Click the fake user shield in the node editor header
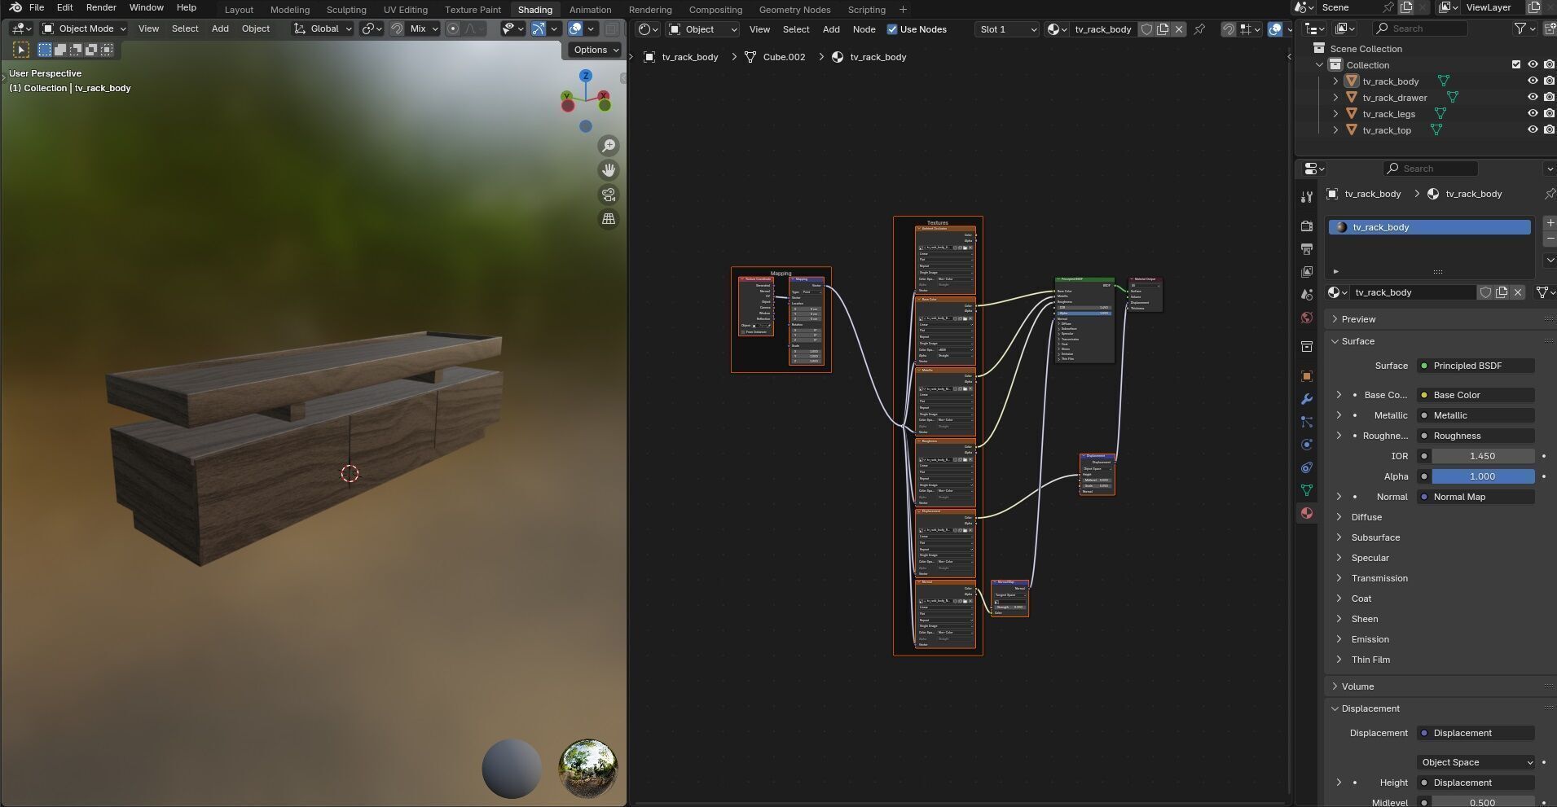This screenshot has height=807, width=1557. point(1146,29)
